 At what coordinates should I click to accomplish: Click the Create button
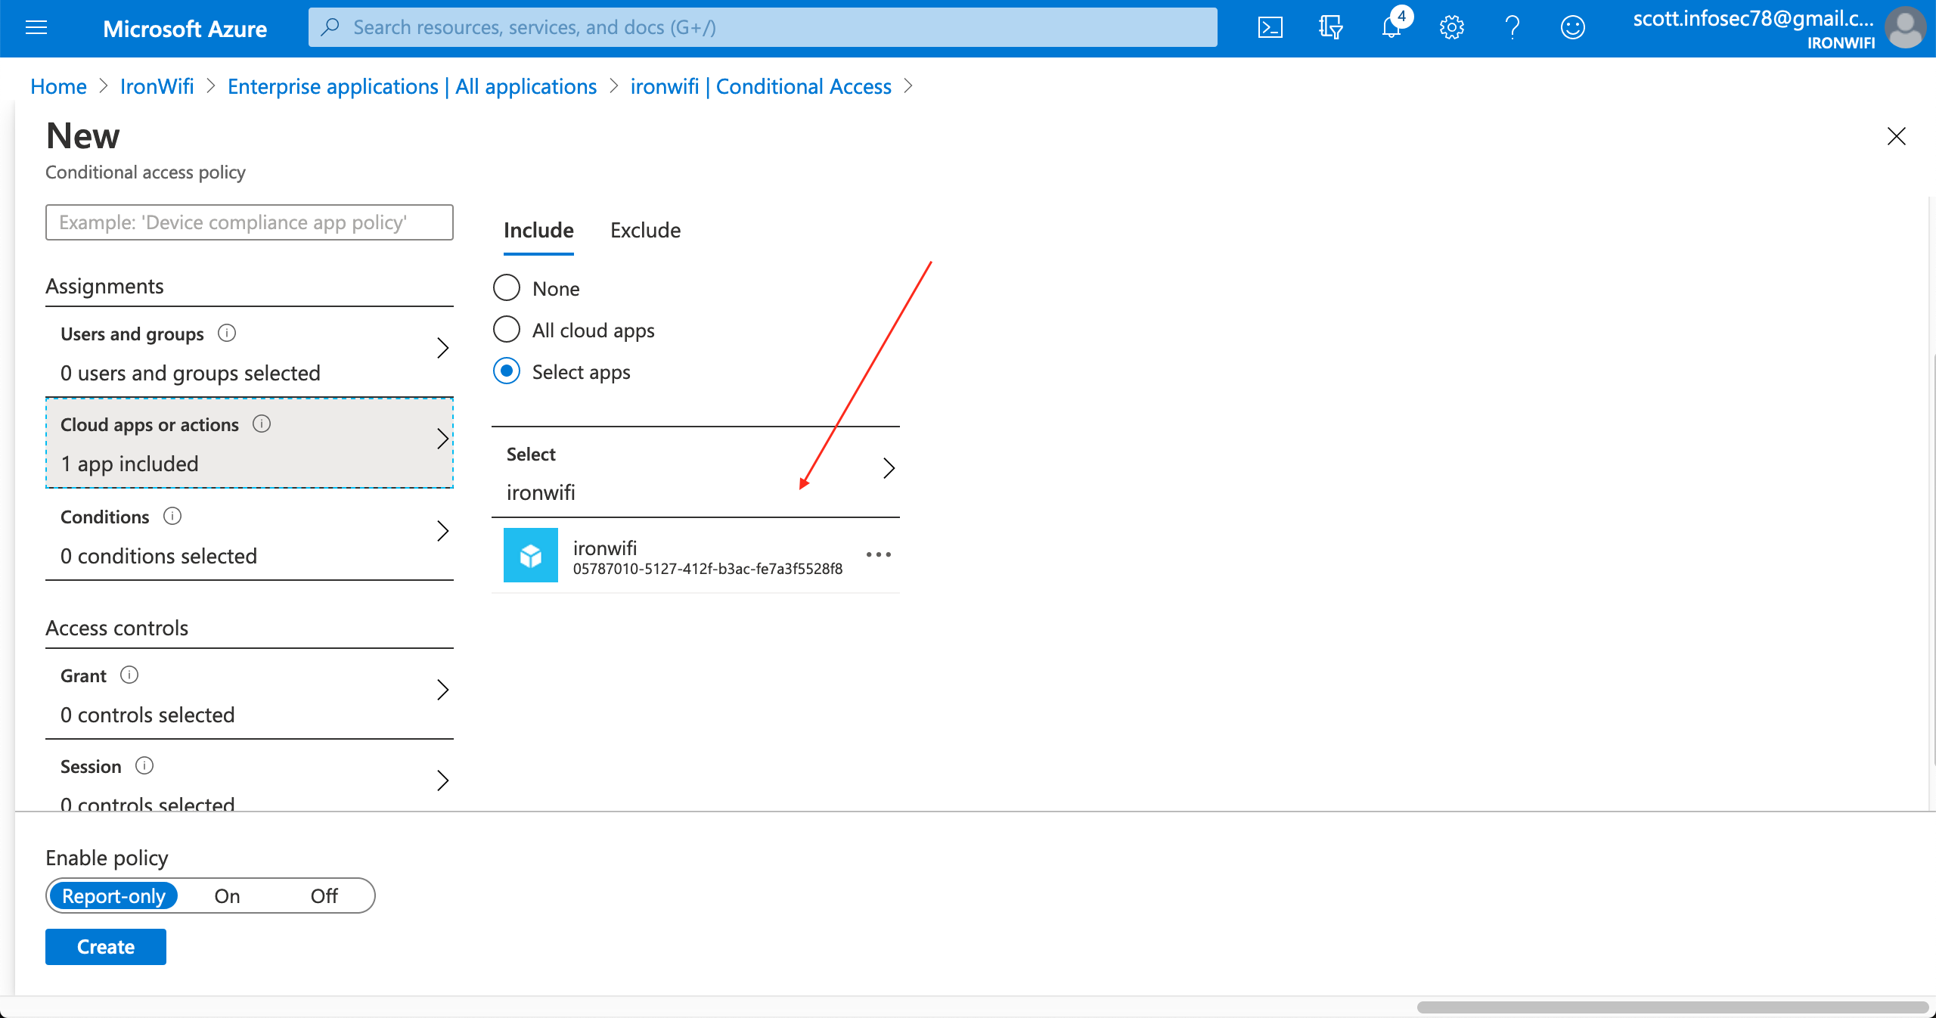(x=105, y=946)
